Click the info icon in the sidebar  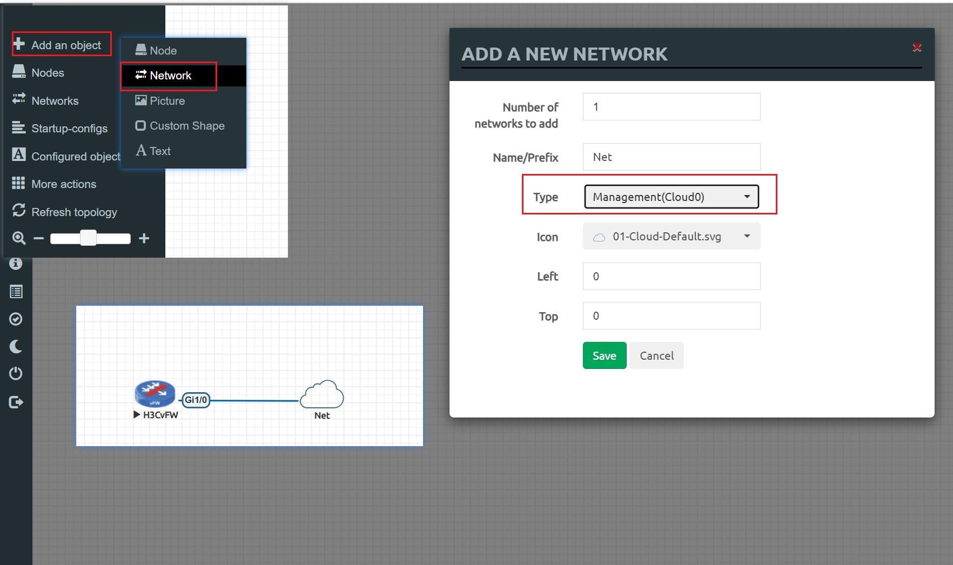pos(16,264)
